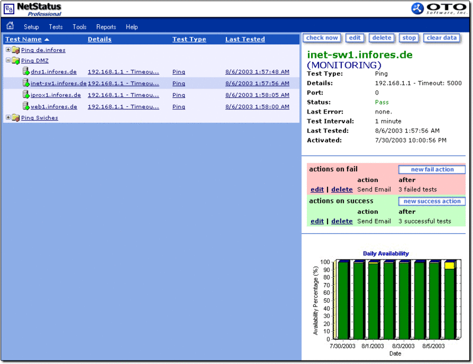Image resolution: width=473 pixels, height=364 pixels.
Task: Click the green Pass status value
Action: (381, 102)
